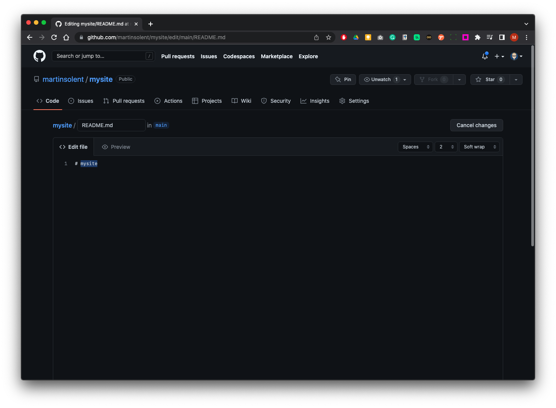
Task: Pin the mysite repository
Action: click(343, 80)
